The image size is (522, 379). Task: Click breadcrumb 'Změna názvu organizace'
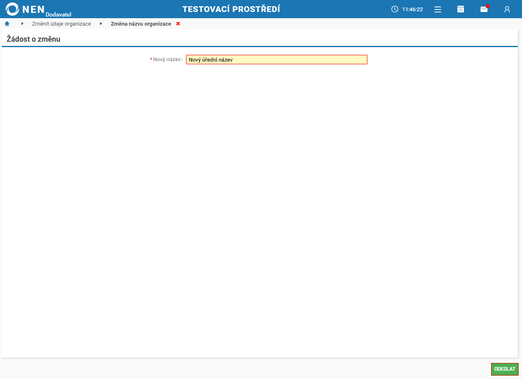pos(141,24)
